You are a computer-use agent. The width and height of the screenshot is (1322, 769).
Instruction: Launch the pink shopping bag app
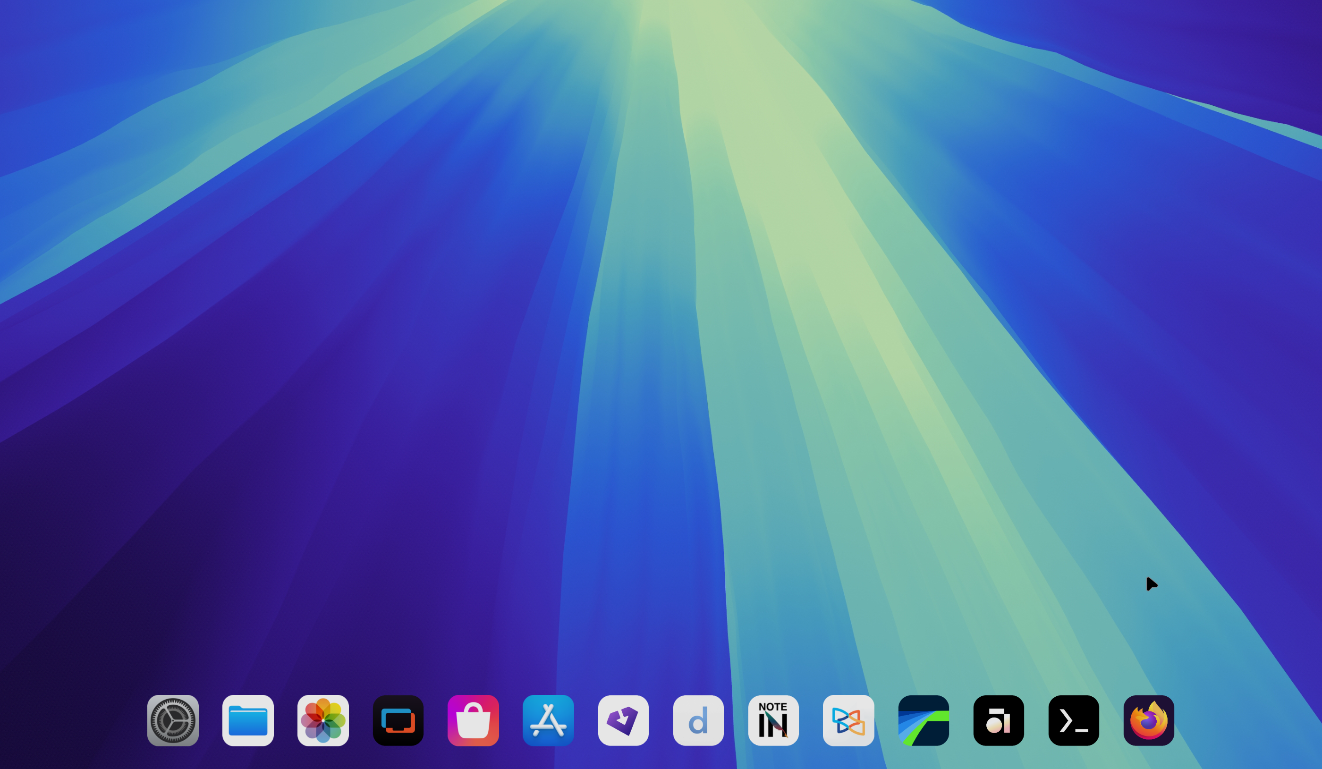[473, 720]
